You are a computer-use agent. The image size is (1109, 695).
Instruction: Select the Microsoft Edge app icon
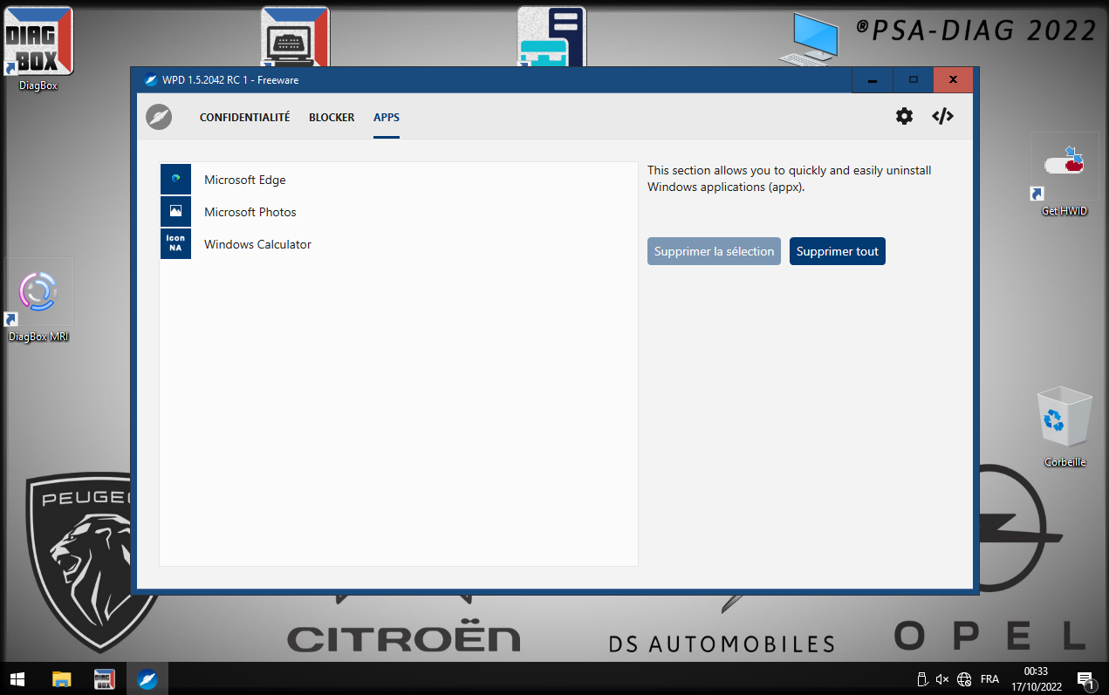(175, 179)
